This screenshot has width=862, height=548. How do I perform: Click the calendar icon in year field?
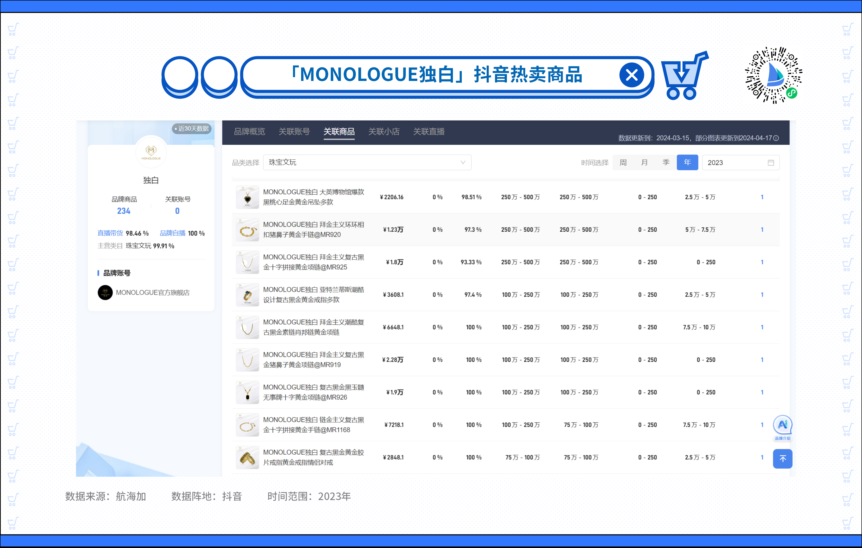771,163
